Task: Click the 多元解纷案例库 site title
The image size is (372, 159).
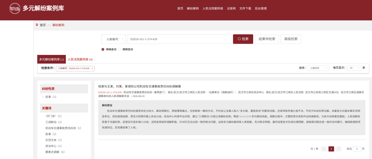Action: tap(43, 8)
